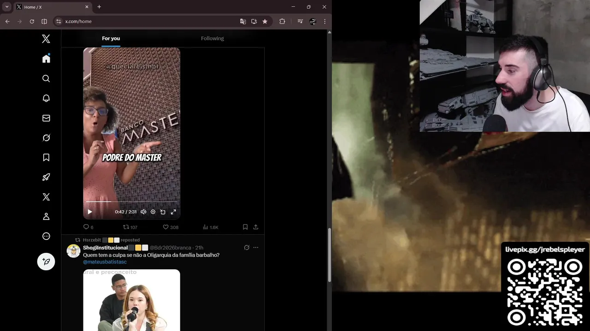The width and height of the screenshot is (590, 331).
Task: Seek on the video progress bar
Action: pos(131,201)
